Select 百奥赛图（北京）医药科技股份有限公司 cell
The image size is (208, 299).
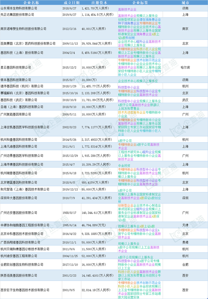[28, 43]
